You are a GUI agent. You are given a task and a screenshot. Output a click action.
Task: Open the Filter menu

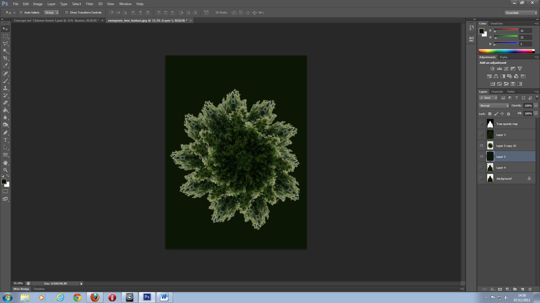point(89,4)
